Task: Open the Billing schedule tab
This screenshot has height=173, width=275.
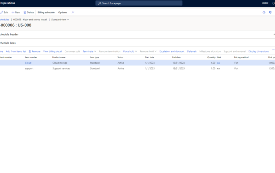Action: click(46, 13)
